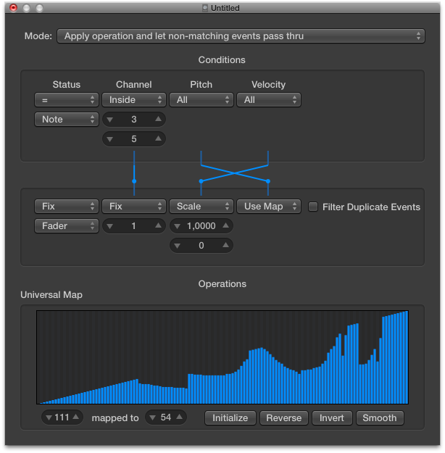Decrease the scale offset value 0
Screen dimensions: 445x453
[177, 246]
